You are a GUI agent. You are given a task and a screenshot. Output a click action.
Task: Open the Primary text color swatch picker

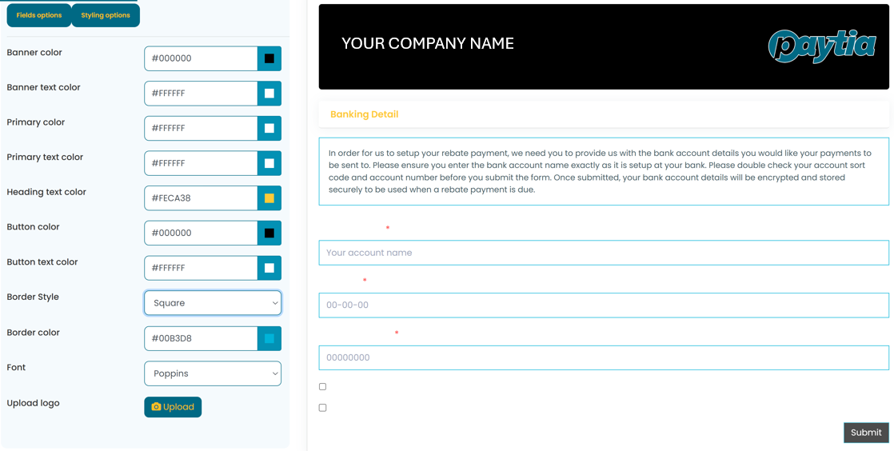pos(269,163)
